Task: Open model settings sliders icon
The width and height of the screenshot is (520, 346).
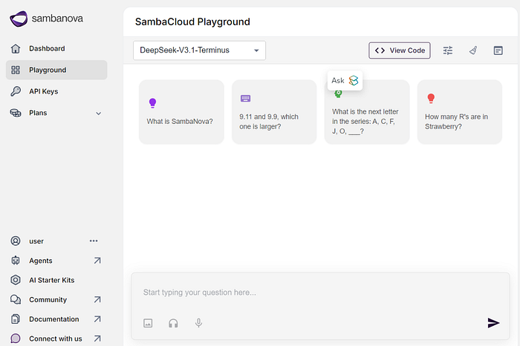Action: coord(448,50)
